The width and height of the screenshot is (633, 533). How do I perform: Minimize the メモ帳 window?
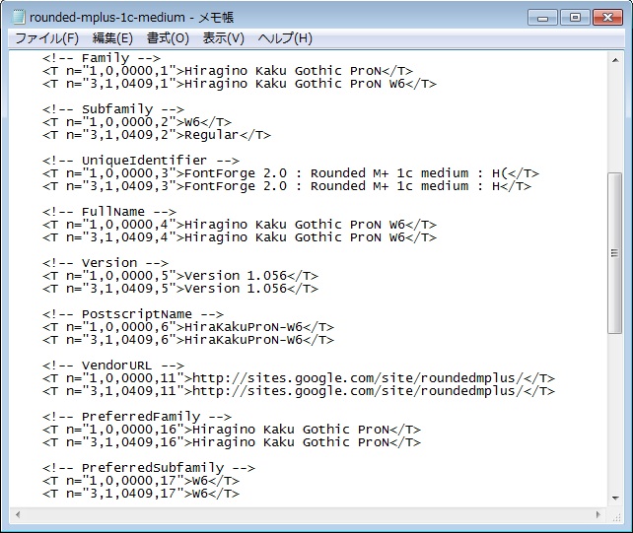(542, 18)
